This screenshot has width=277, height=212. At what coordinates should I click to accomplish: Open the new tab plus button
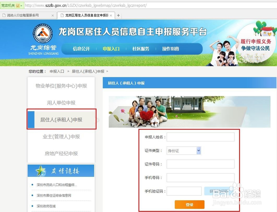tap(118, 15)
